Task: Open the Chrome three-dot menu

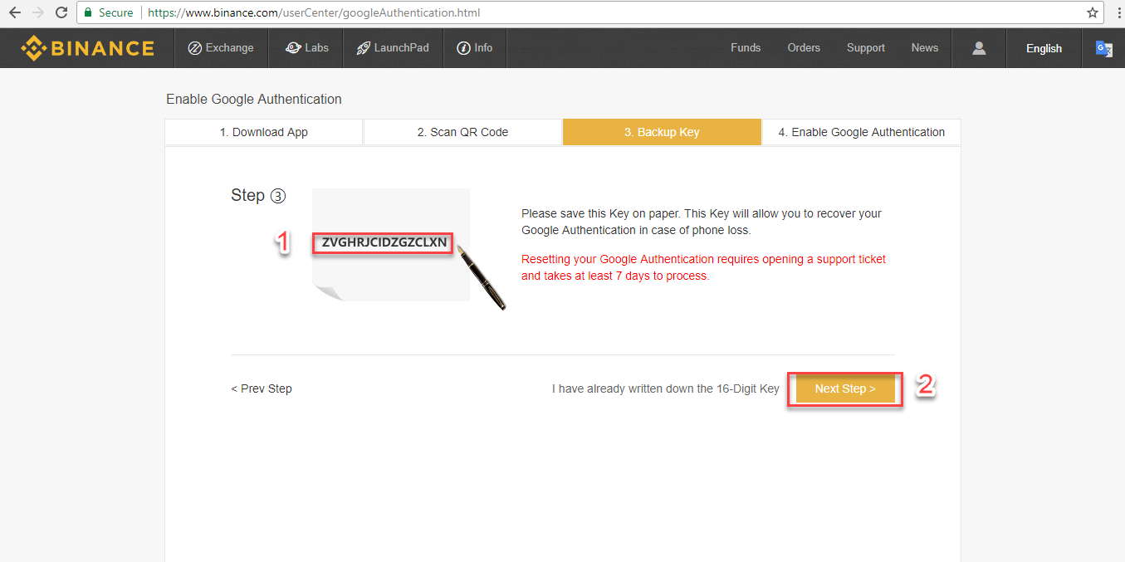Action: point(1118,12)
